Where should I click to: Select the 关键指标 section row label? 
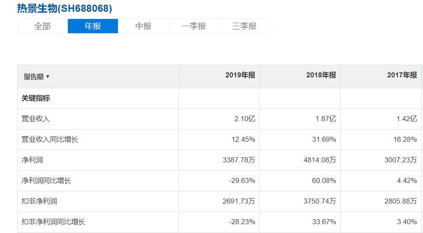point(36,98)
